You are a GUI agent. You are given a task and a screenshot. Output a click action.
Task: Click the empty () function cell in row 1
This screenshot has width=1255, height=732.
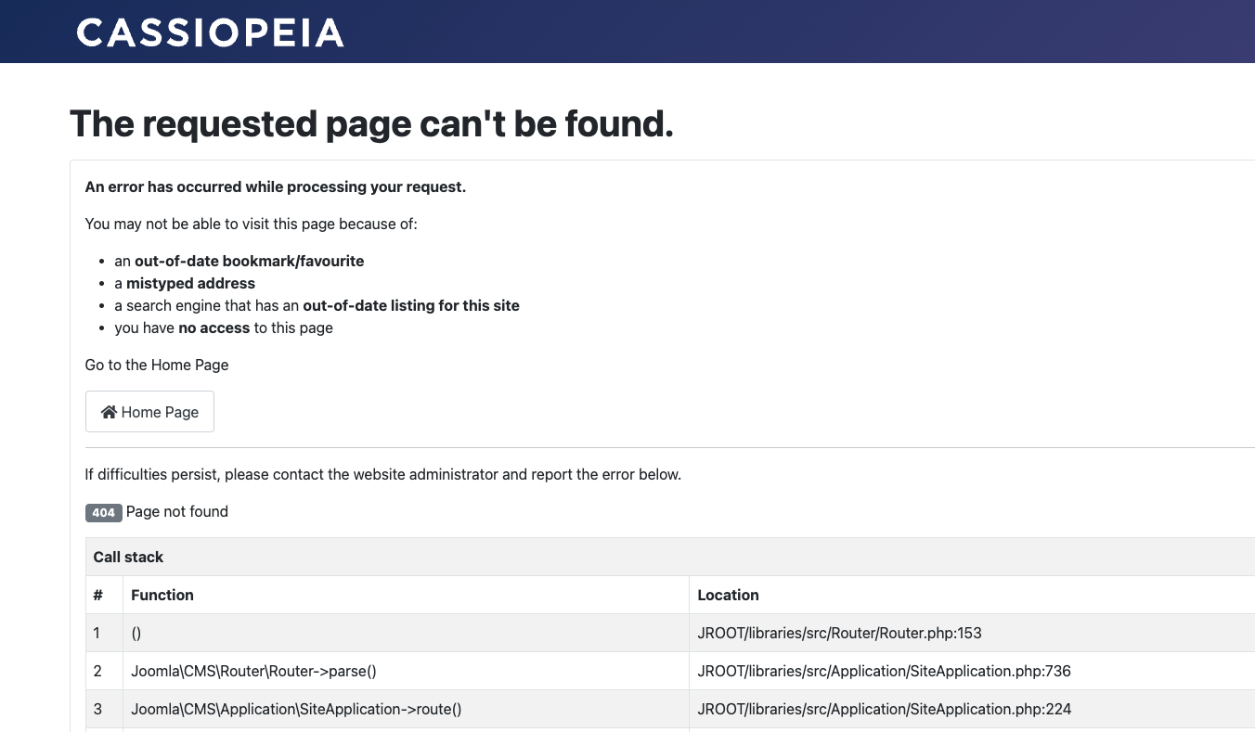point(136,633)
